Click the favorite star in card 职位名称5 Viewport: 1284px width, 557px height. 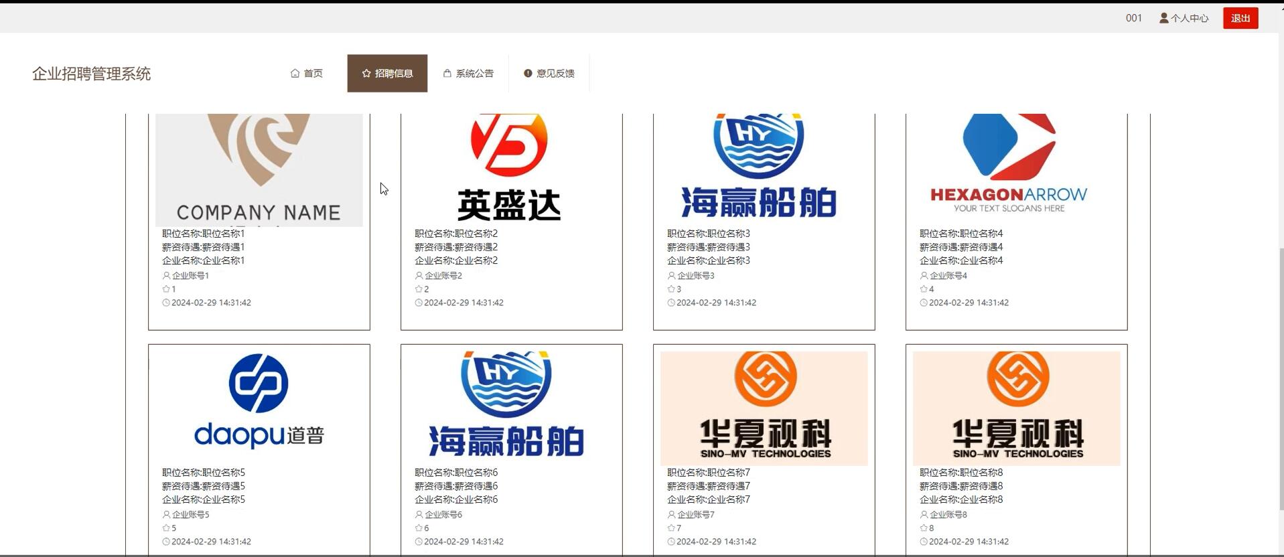(x=166, y=528)
